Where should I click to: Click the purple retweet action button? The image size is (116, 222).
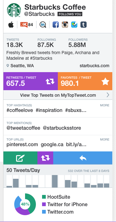tap(45, 158)
